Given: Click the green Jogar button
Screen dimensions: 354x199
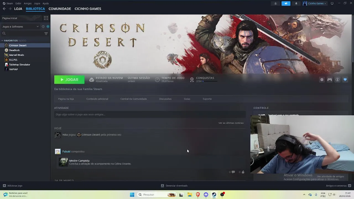Looking at the screenshot, I should (69, 80).
